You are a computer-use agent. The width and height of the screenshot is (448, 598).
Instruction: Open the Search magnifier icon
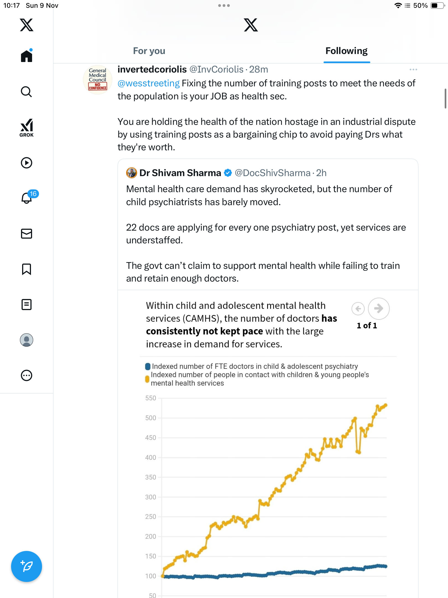coord(27,92)
